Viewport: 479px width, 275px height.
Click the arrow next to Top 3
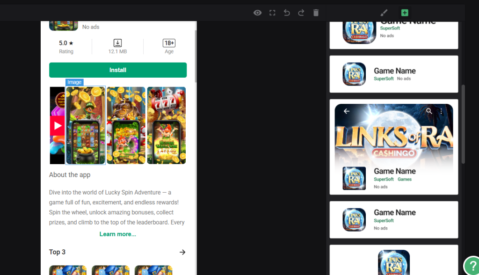182,252
